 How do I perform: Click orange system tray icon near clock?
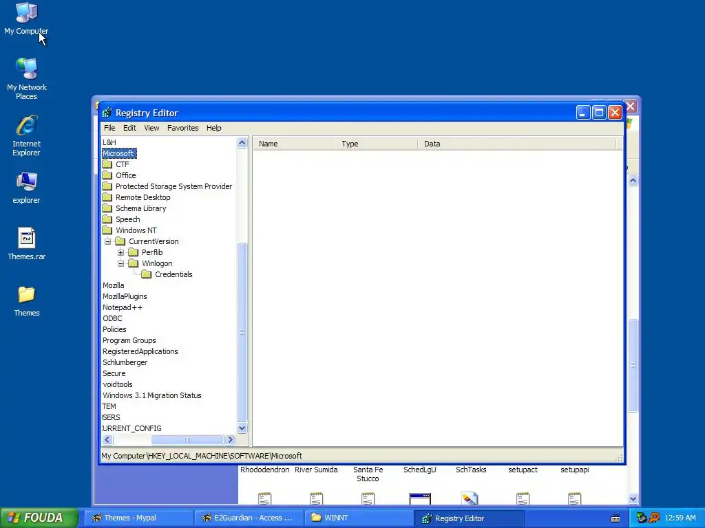654,518
